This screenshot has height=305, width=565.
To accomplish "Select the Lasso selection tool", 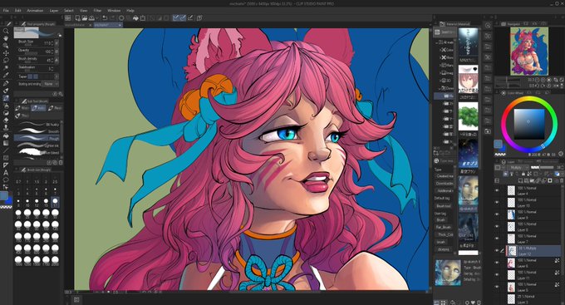I will 6,60.
